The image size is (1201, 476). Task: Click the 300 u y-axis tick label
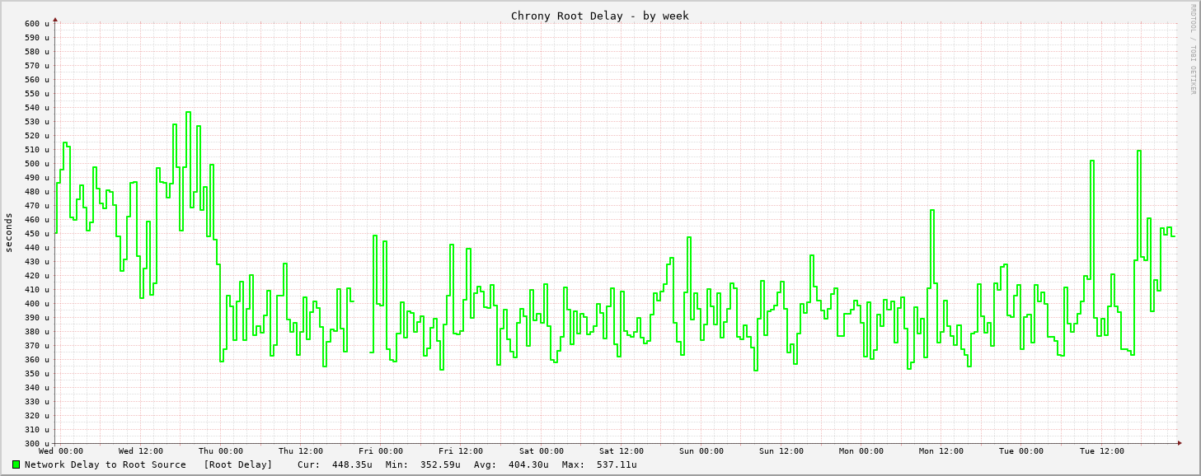tap(36, 444)
